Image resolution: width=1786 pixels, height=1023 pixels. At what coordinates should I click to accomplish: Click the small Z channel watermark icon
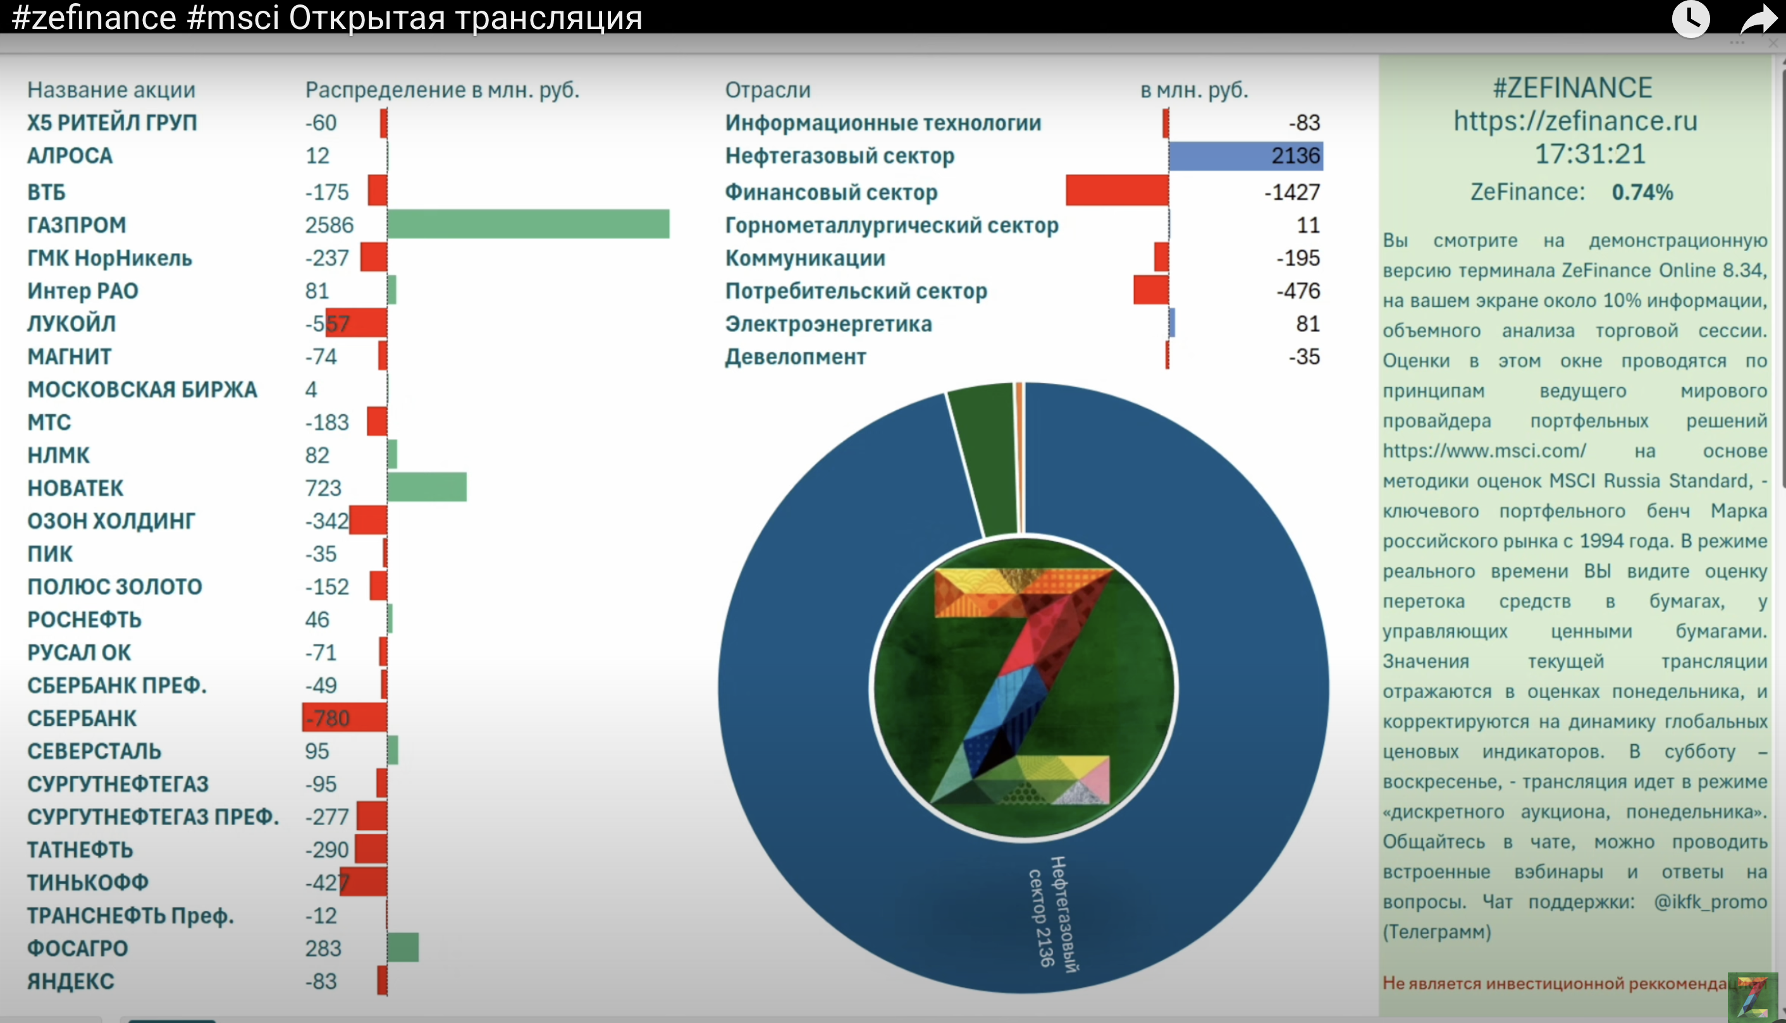pyautogui.click(x=1753, y=996)
